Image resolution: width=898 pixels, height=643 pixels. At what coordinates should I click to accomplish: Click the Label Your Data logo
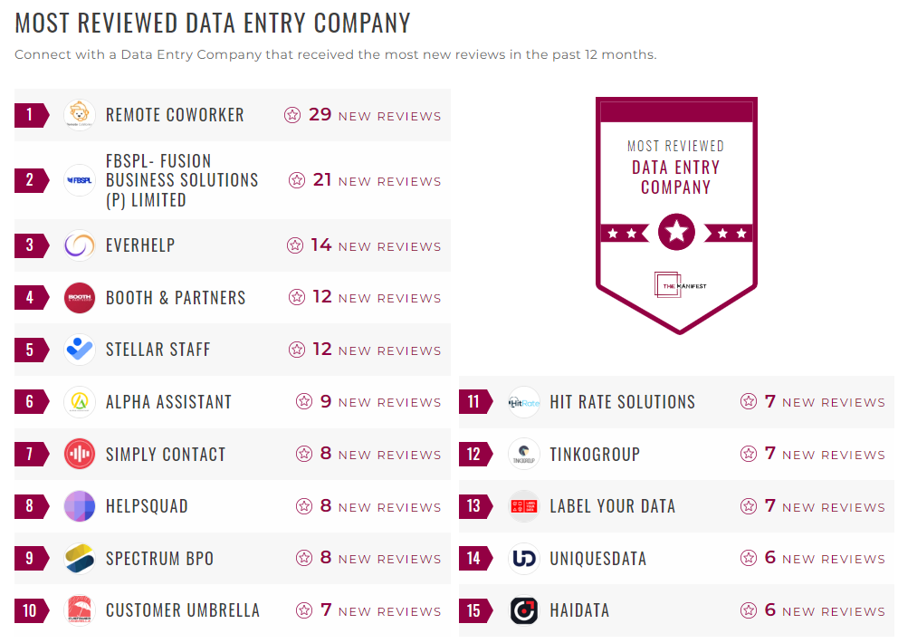coord(523,506)
